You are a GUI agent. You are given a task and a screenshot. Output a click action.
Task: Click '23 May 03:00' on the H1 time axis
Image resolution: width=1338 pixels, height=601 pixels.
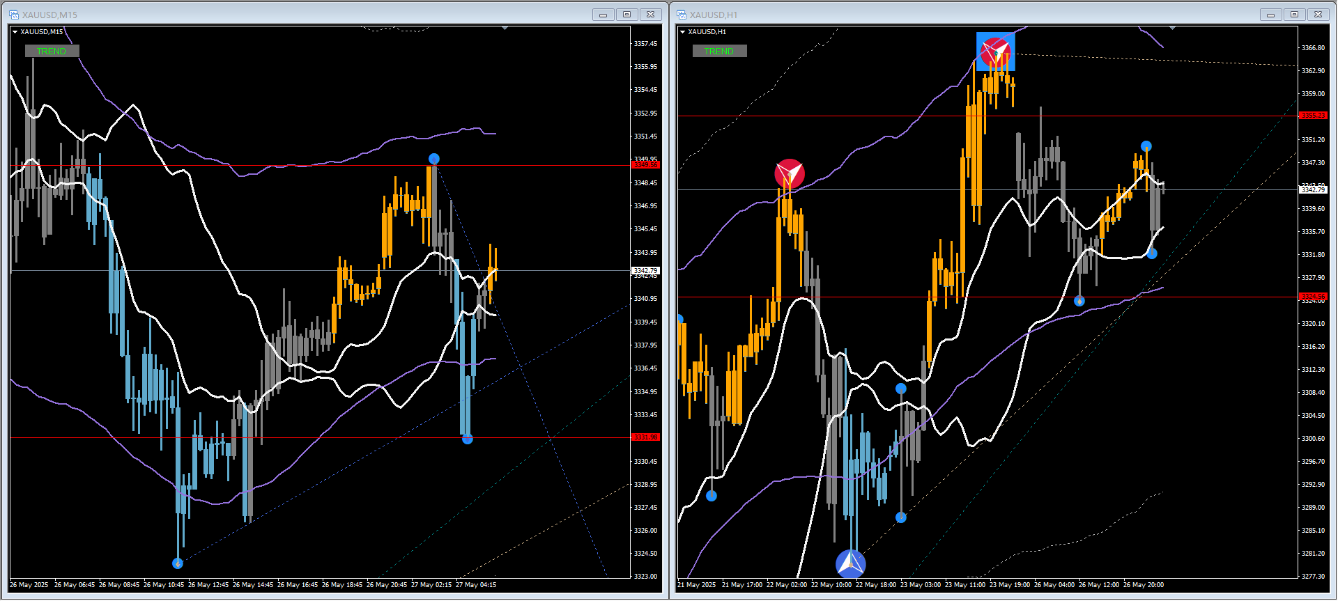[x=921, y=585]
